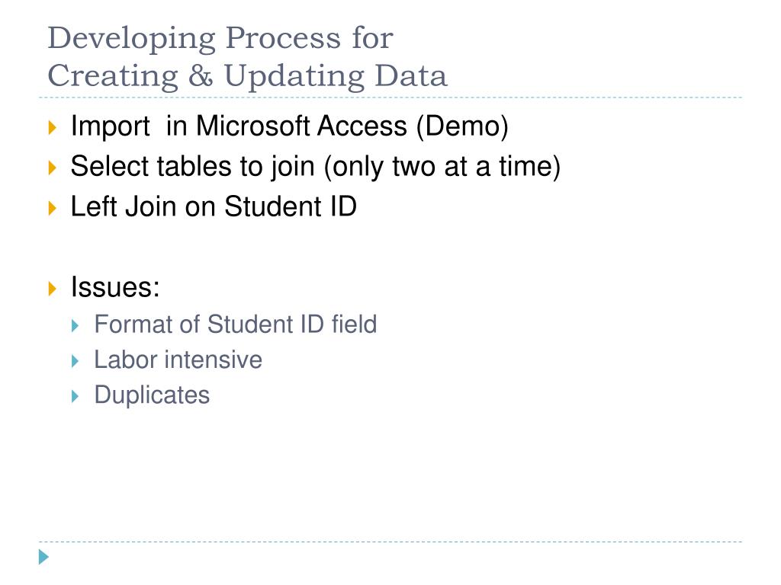The image size is (781, 585).
Task: Click the slide title 'Developing Process for'
Action: (x=220, y=38)
